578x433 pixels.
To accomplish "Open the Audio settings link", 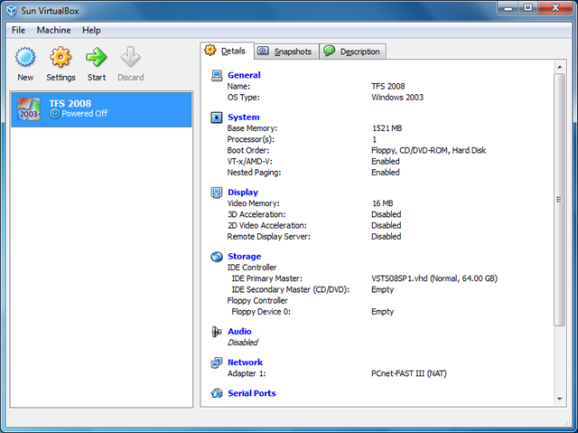I will [239, 332].
